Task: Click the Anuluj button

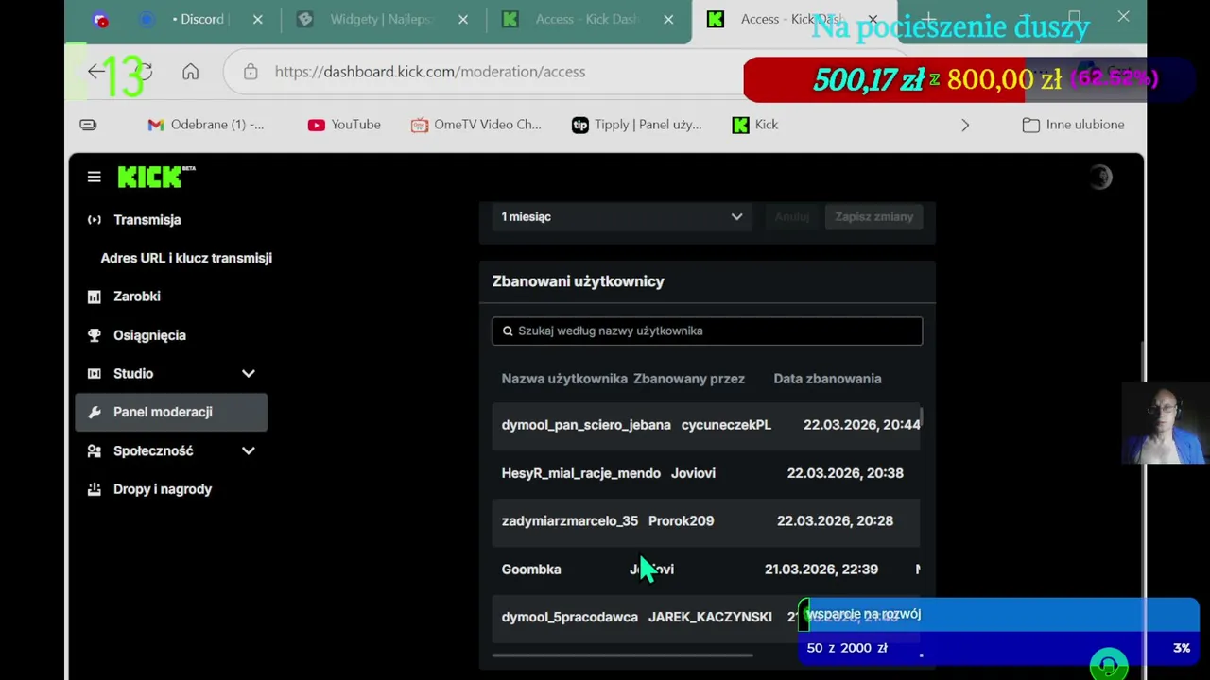Action: 791,217
